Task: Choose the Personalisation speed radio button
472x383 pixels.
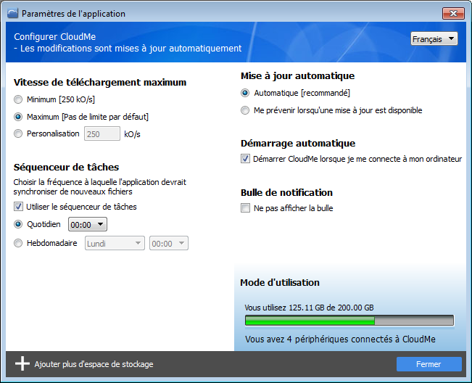Action: (x=18, y=133)
